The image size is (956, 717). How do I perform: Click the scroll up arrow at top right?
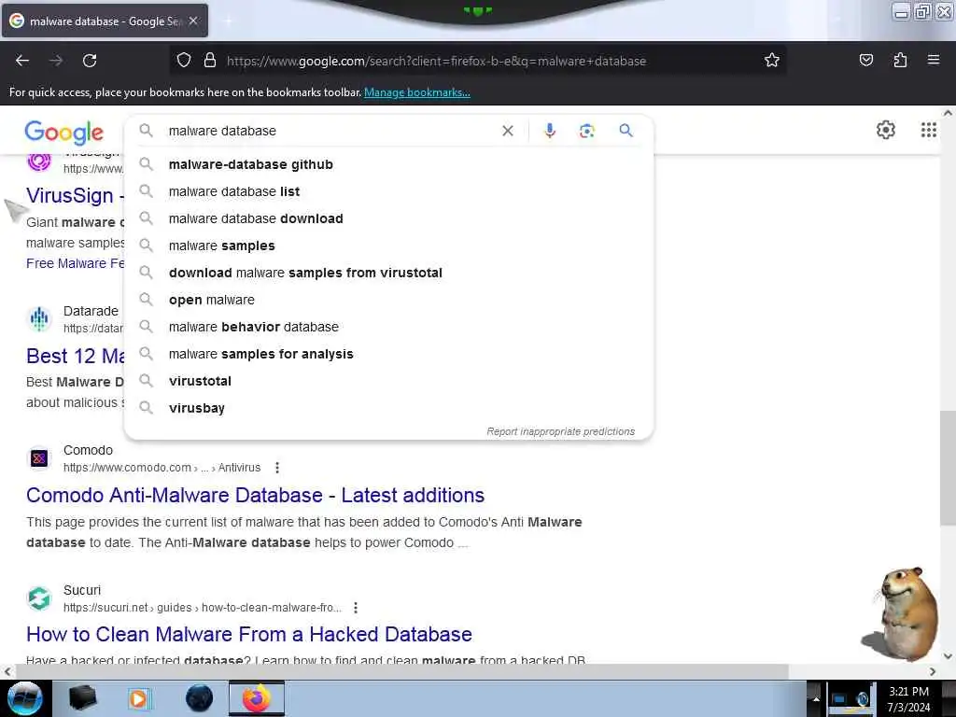(948, 113)
